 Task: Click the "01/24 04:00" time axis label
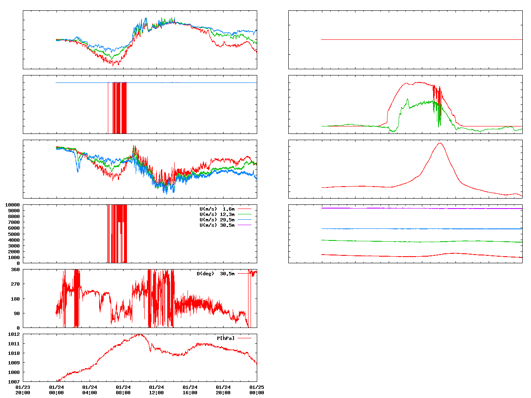pos(90,390)
